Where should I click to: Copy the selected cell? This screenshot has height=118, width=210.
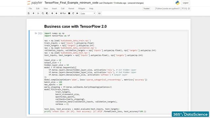point(43,13)
